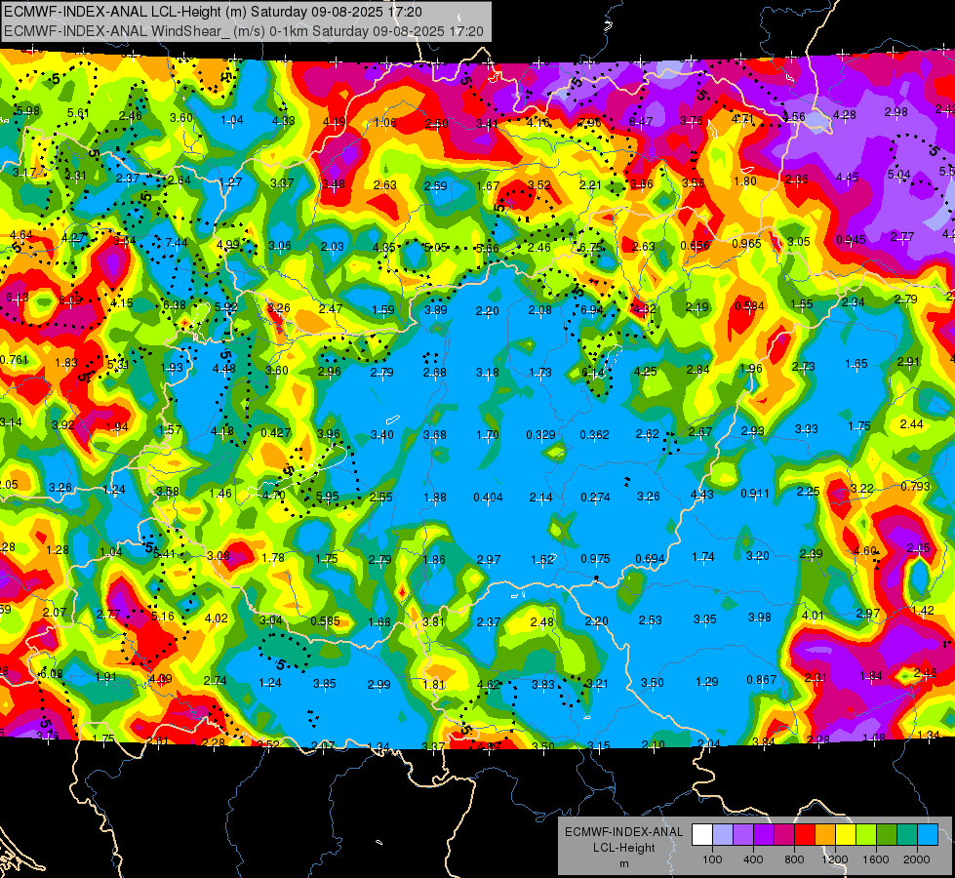
Task: Click the wind shear value '0.585'
Action: tap(325, 620)
